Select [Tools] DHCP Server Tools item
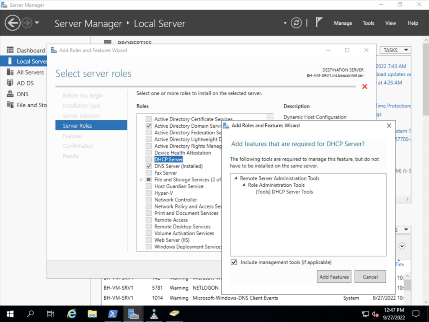The image size is (429, 322). pos(284,192)
